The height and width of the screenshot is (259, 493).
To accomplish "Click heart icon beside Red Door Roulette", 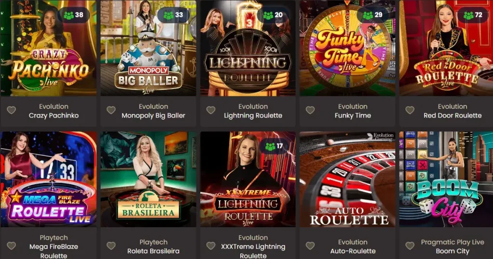I will [x=410, y=110].
